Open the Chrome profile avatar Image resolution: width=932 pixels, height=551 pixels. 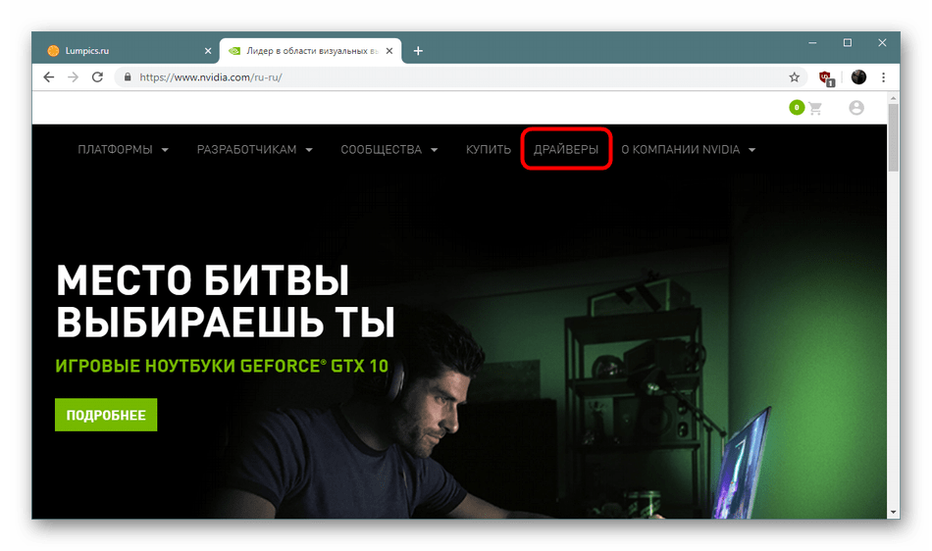tap(858, 77)
